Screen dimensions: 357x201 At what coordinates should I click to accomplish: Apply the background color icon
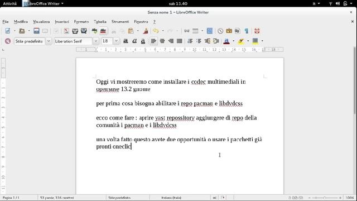tap(255, 41)
